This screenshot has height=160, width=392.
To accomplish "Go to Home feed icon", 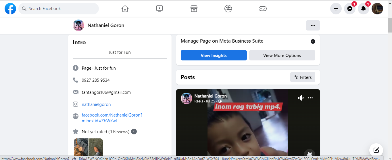I will [125, 9].
